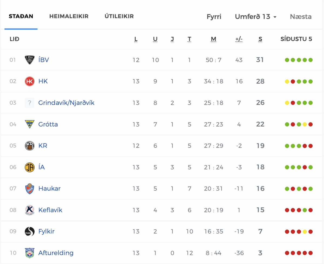Click the yellow ÍA club logo

29,167
